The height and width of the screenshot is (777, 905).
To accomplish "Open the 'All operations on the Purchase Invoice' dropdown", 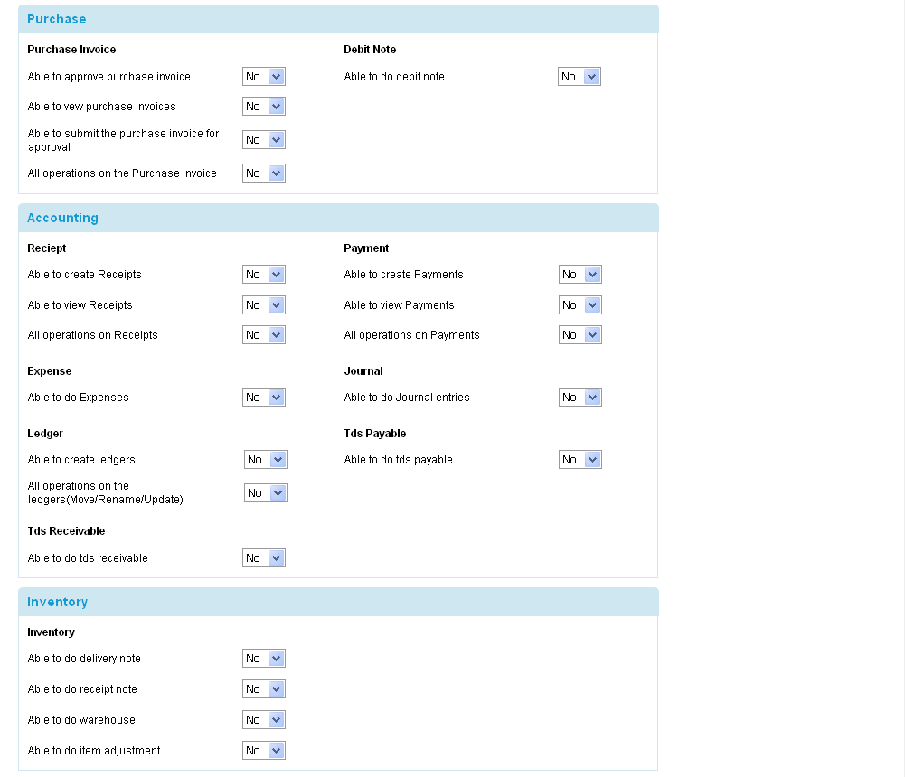I will coord(263,173).
